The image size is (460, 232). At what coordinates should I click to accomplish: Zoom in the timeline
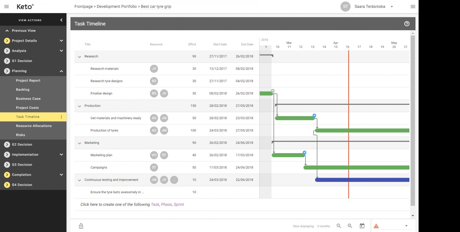pyautogui.click(x=350, y=226)
